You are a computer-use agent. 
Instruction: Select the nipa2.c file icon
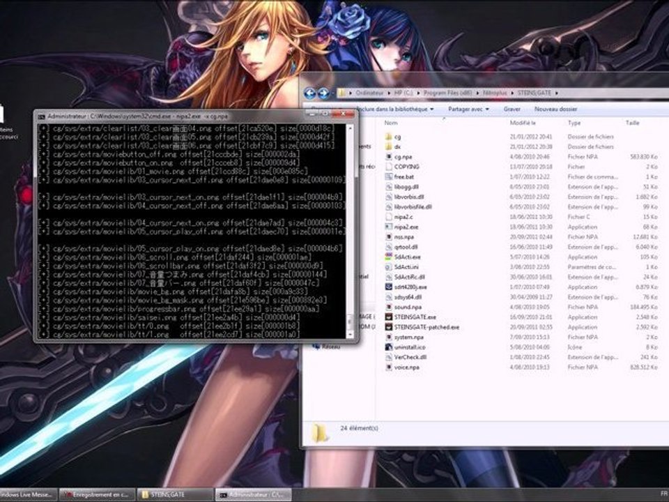tap(389, 217)
